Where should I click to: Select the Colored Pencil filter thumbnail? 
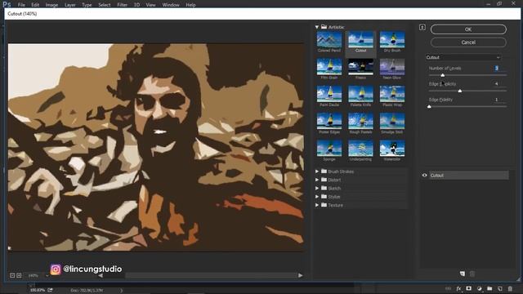pyautogui.click(x=329, y=40)
